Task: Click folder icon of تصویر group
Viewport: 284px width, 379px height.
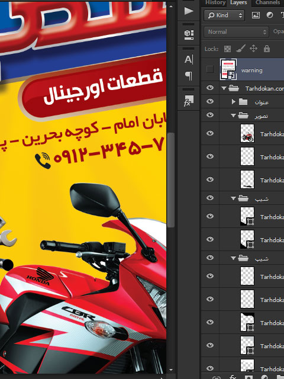Action: click(x=243, y=115)
